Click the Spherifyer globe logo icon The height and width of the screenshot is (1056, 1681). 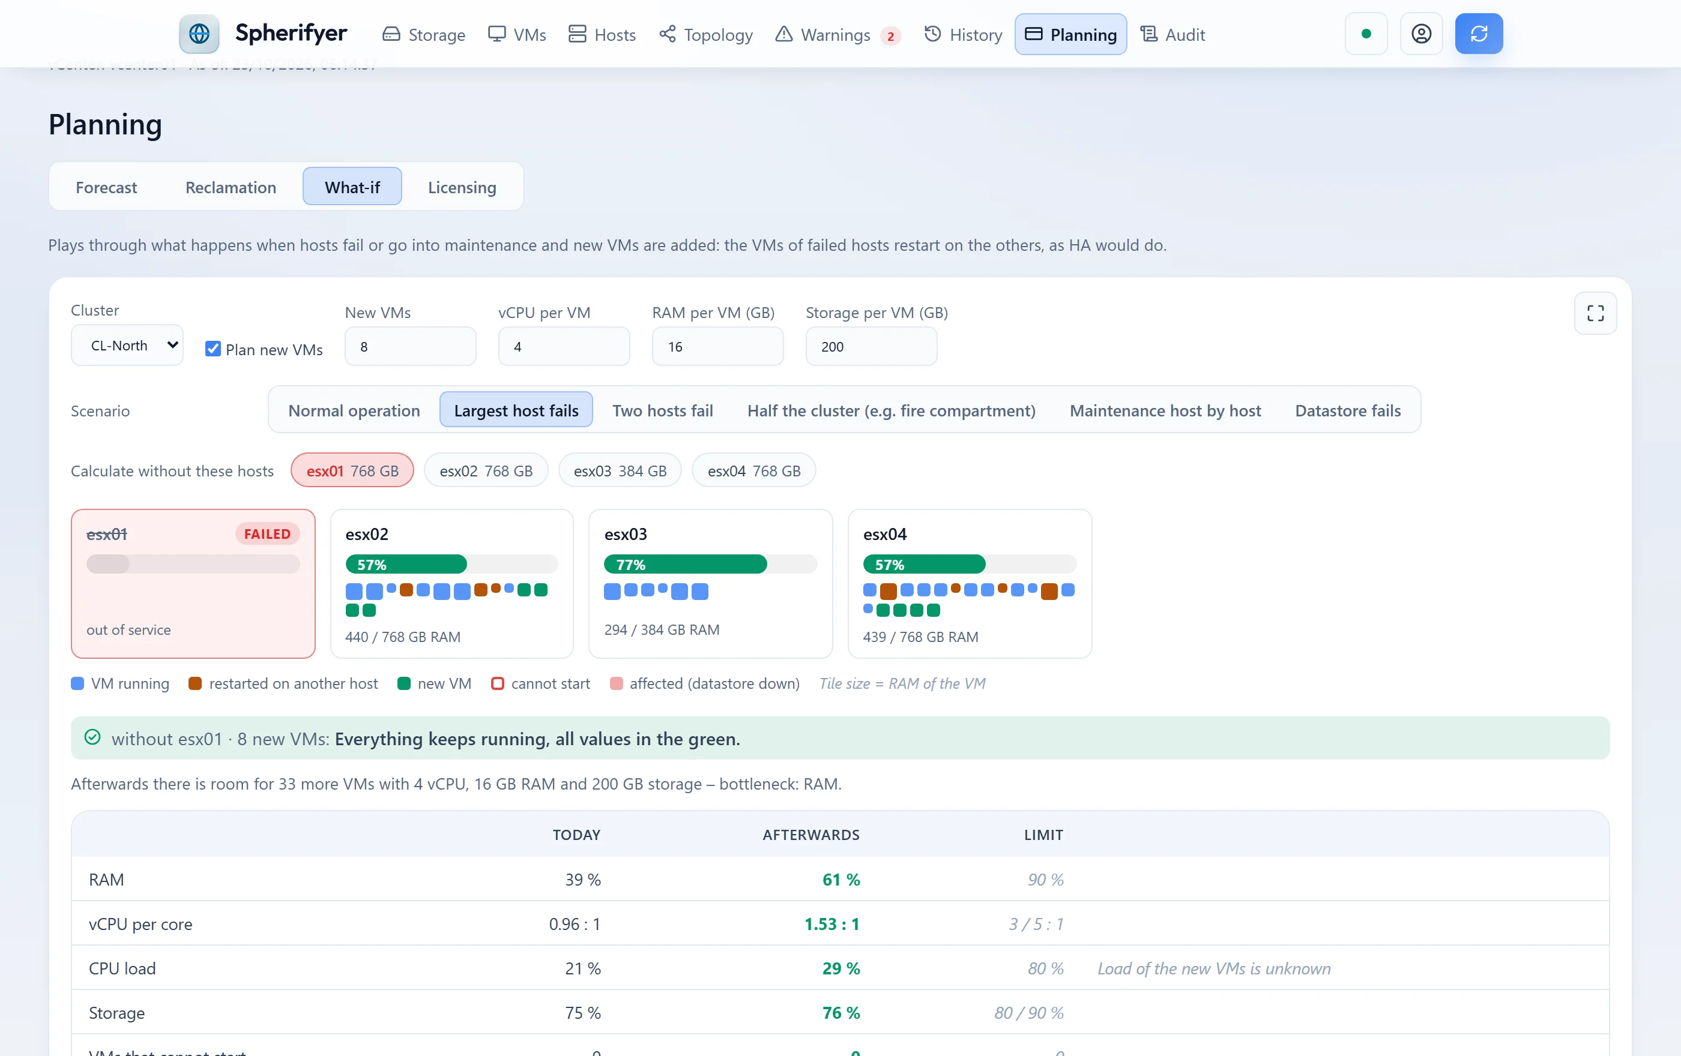click(x=199, y=34)
